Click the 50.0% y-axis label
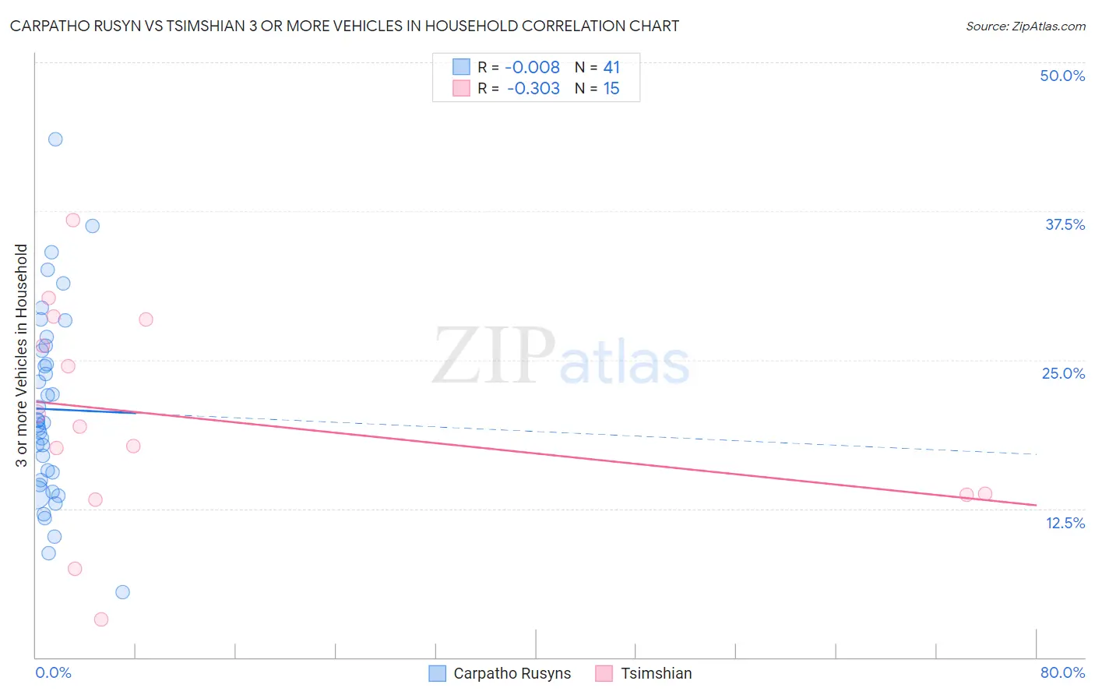The image size is (1095, 695). point(1062,76)
